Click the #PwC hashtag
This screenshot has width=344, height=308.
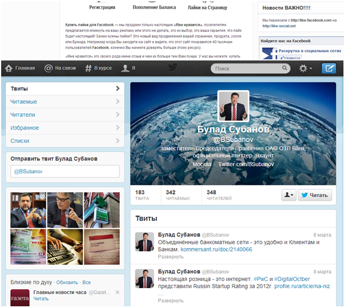(x=261, y=279)
